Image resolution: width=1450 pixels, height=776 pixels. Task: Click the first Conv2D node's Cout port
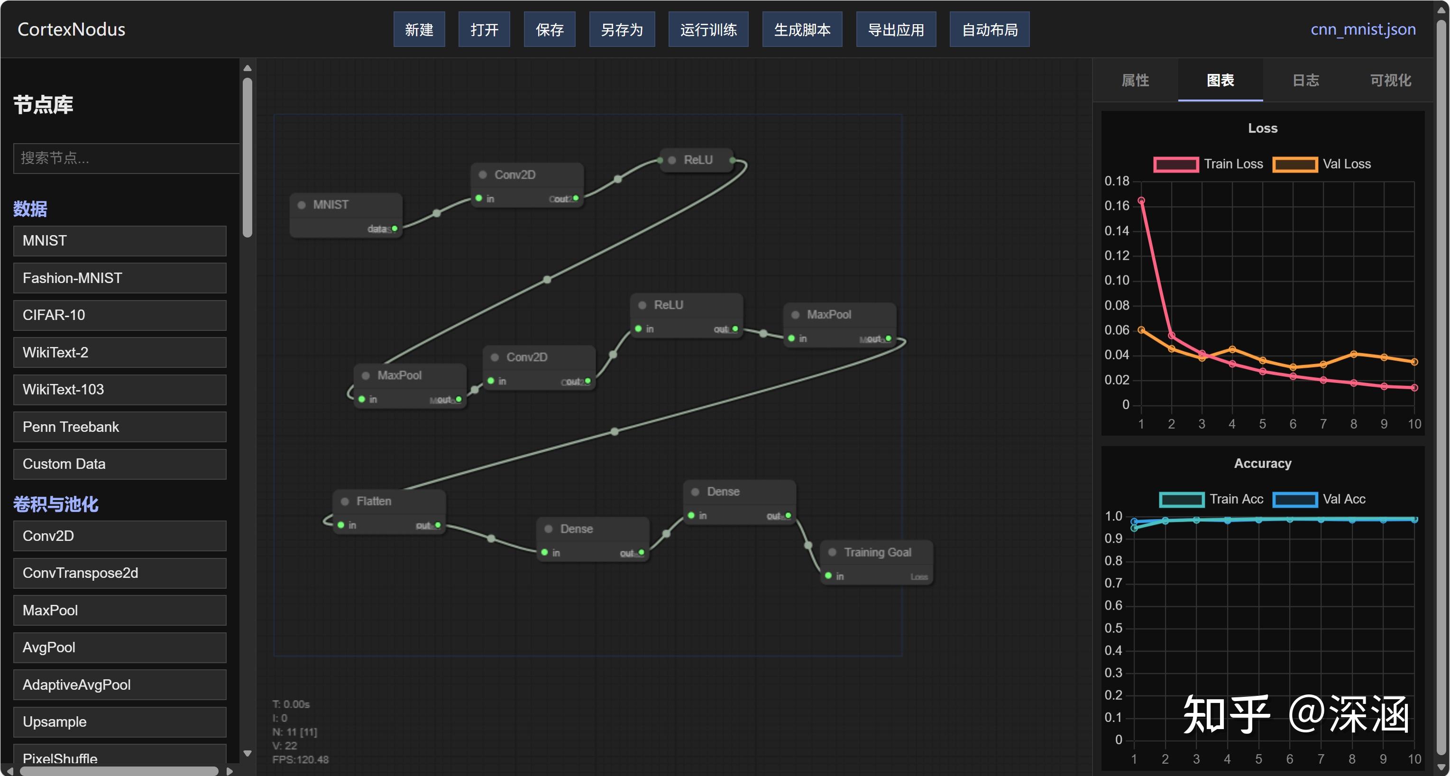point(575,198)
